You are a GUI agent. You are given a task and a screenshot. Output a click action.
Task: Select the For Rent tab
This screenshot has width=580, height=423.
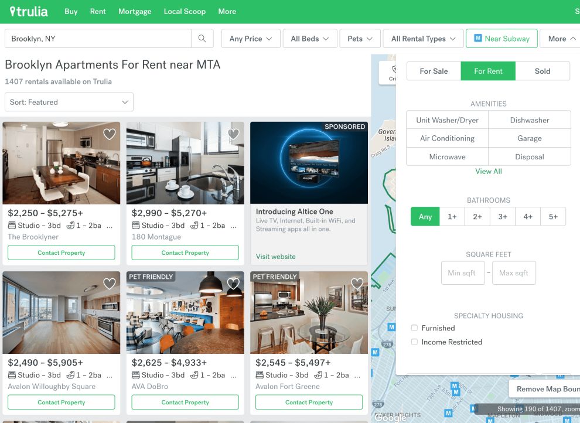coord(488,71)
